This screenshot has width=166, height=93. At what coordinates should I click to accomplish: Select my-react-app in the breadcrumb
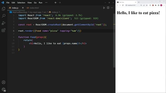(x=36, y=12)
